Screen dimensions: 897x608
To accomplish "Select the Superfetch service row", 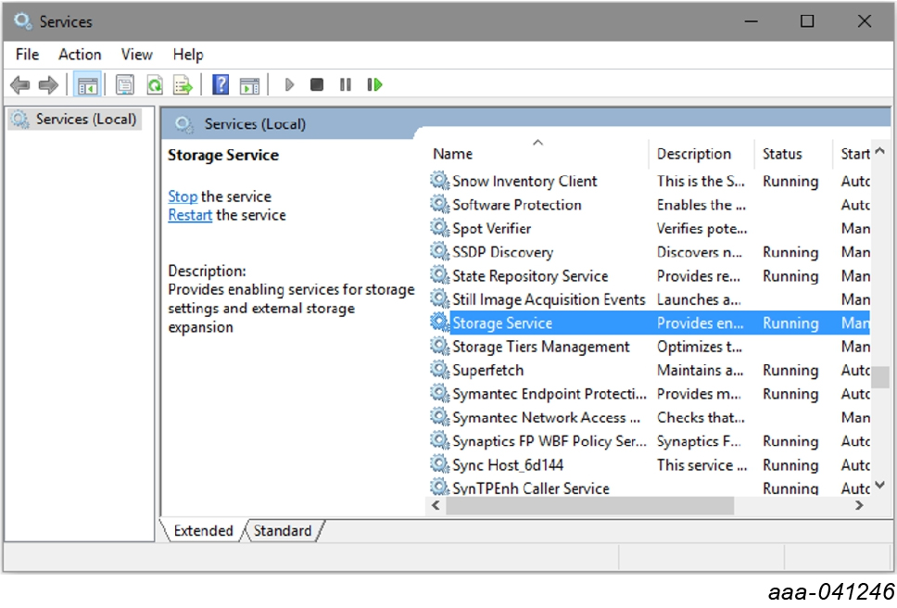I will [x=487, y=371].
